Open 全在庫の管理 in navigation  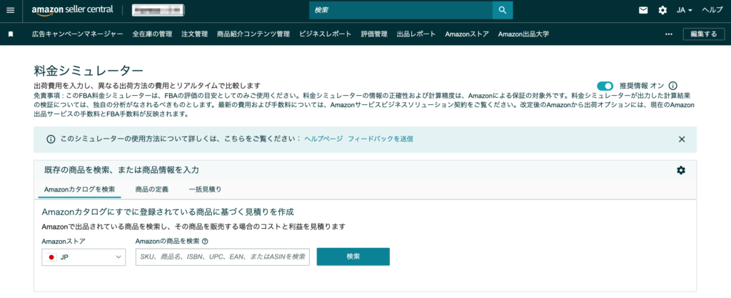point(153,34)
